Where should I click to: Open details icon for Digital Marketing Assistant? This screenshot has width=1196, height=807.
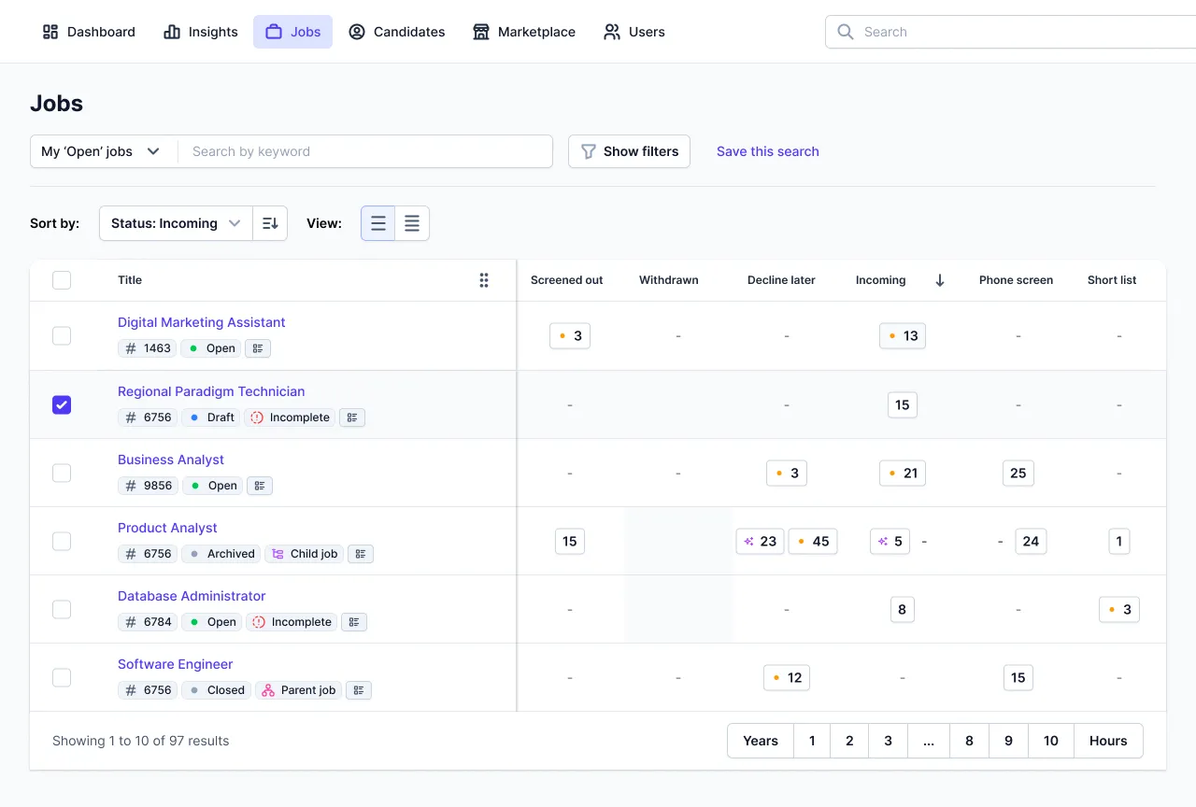point(258,348)
